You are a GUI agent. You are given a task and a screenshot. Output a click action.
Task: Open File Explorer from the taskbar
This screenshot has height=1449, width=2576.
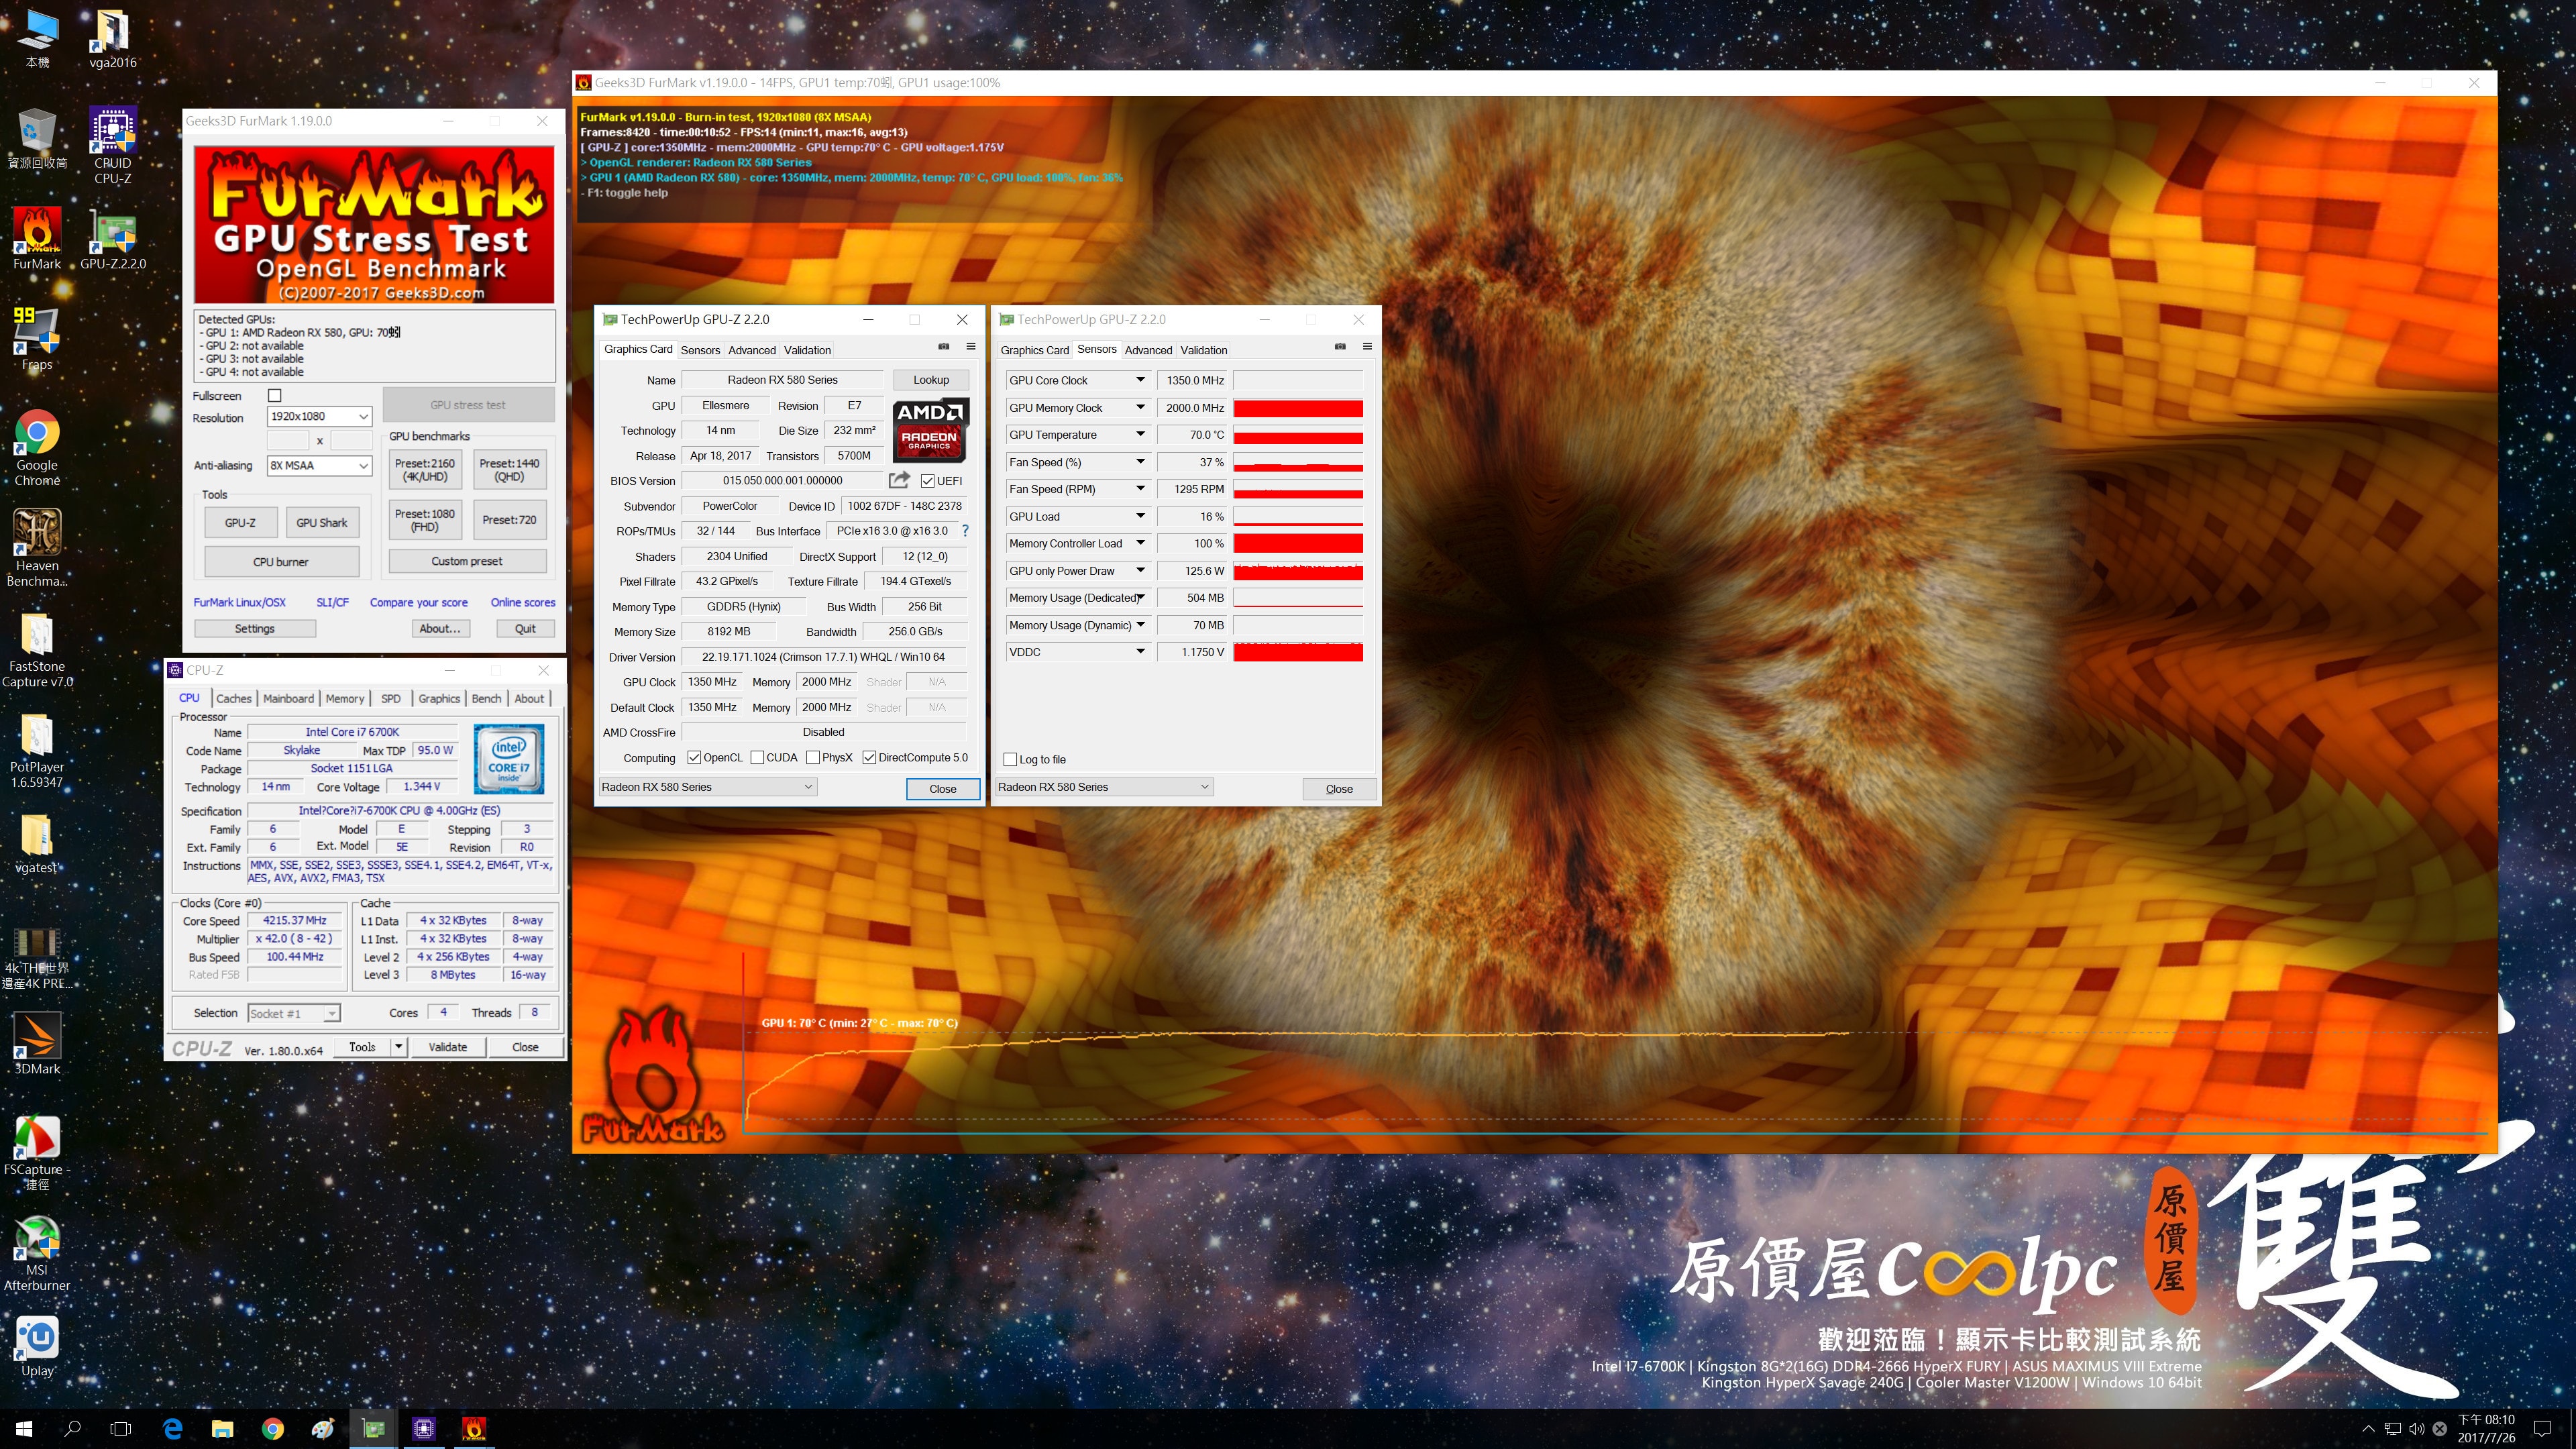click(222, 1429)
